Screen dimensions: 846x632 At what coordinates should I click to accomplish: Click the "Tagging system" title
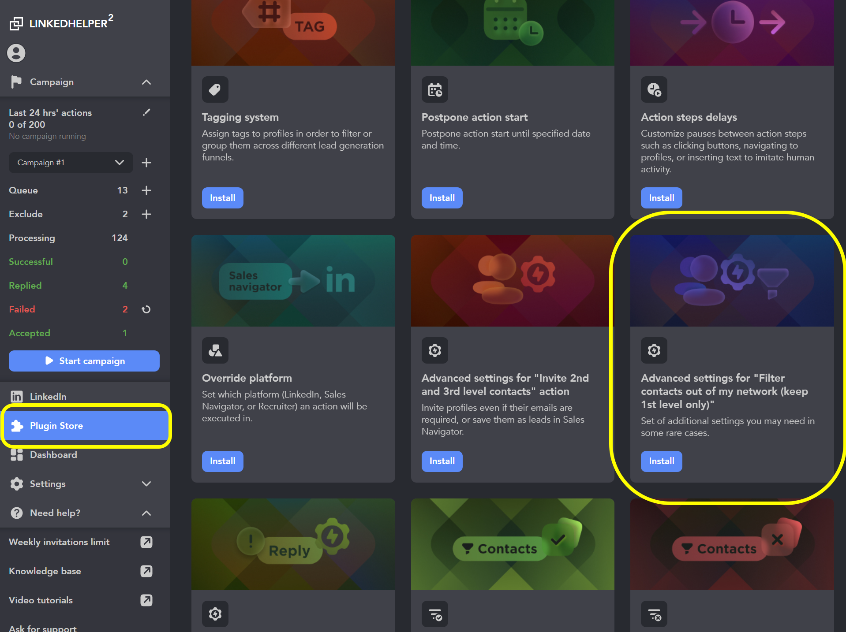point(240,117)
